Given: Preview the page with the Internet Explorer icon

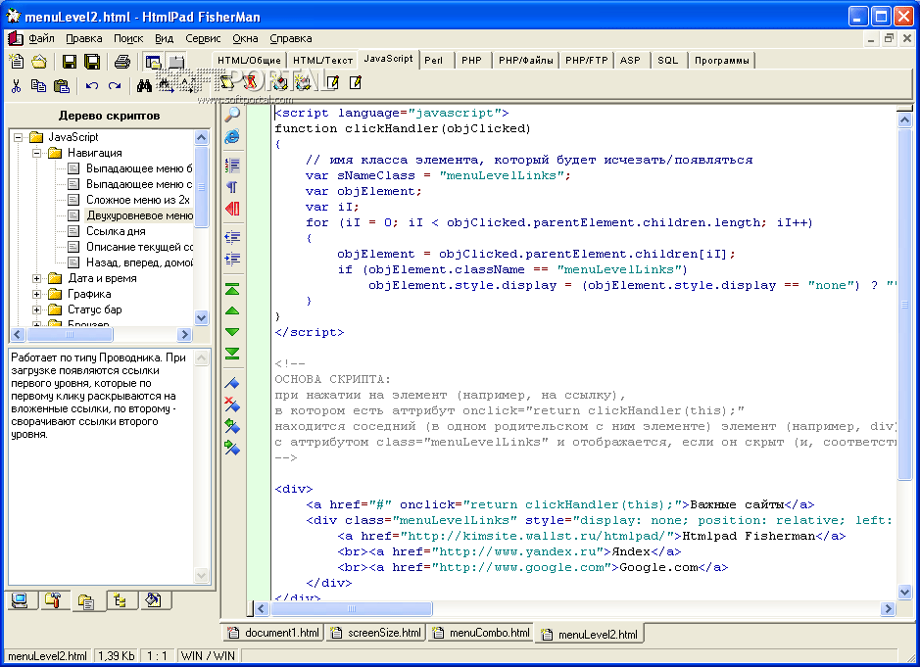Looking at the screenshot, I should pos(232,137).
